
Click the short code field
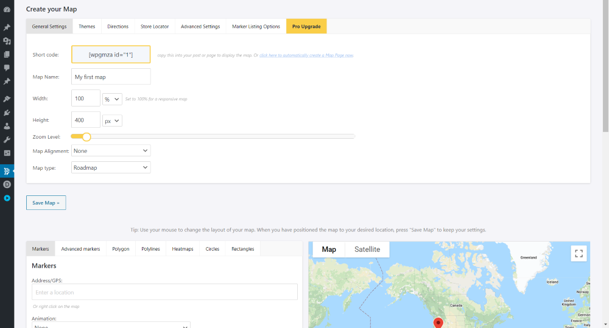point(111,54)
